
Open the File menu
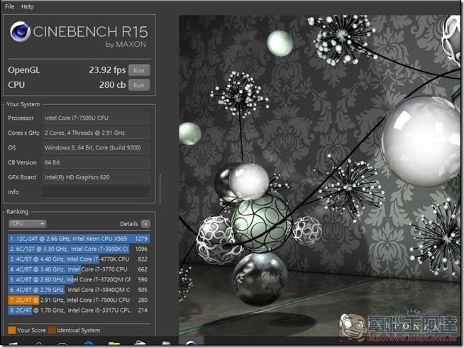(x=9, y=6)
